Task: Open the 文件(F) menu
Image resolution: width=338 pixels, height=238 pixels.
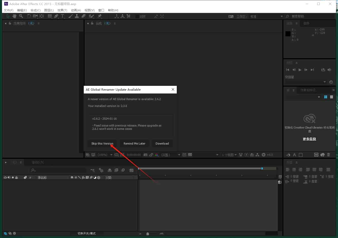Action: [x=9, y=10]
